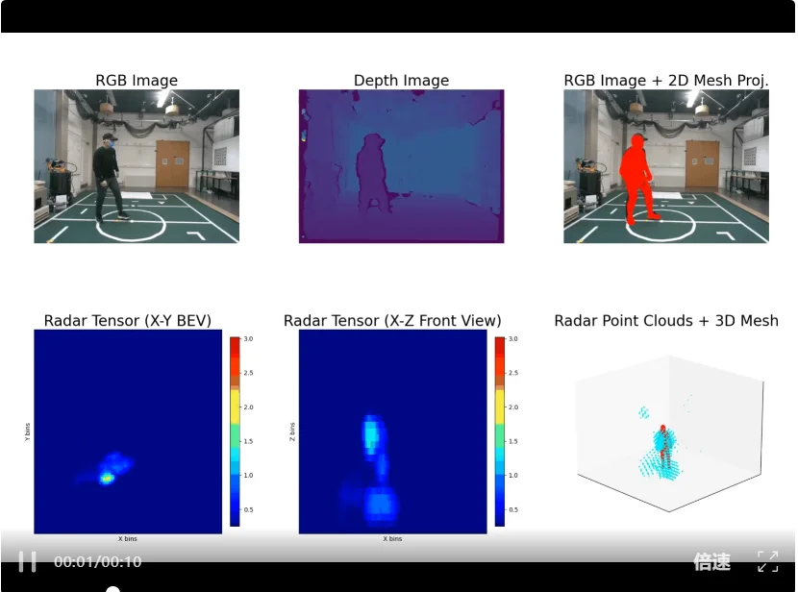
Task: Open the 倍速 playback speed selector
Action: pos(713,562)
